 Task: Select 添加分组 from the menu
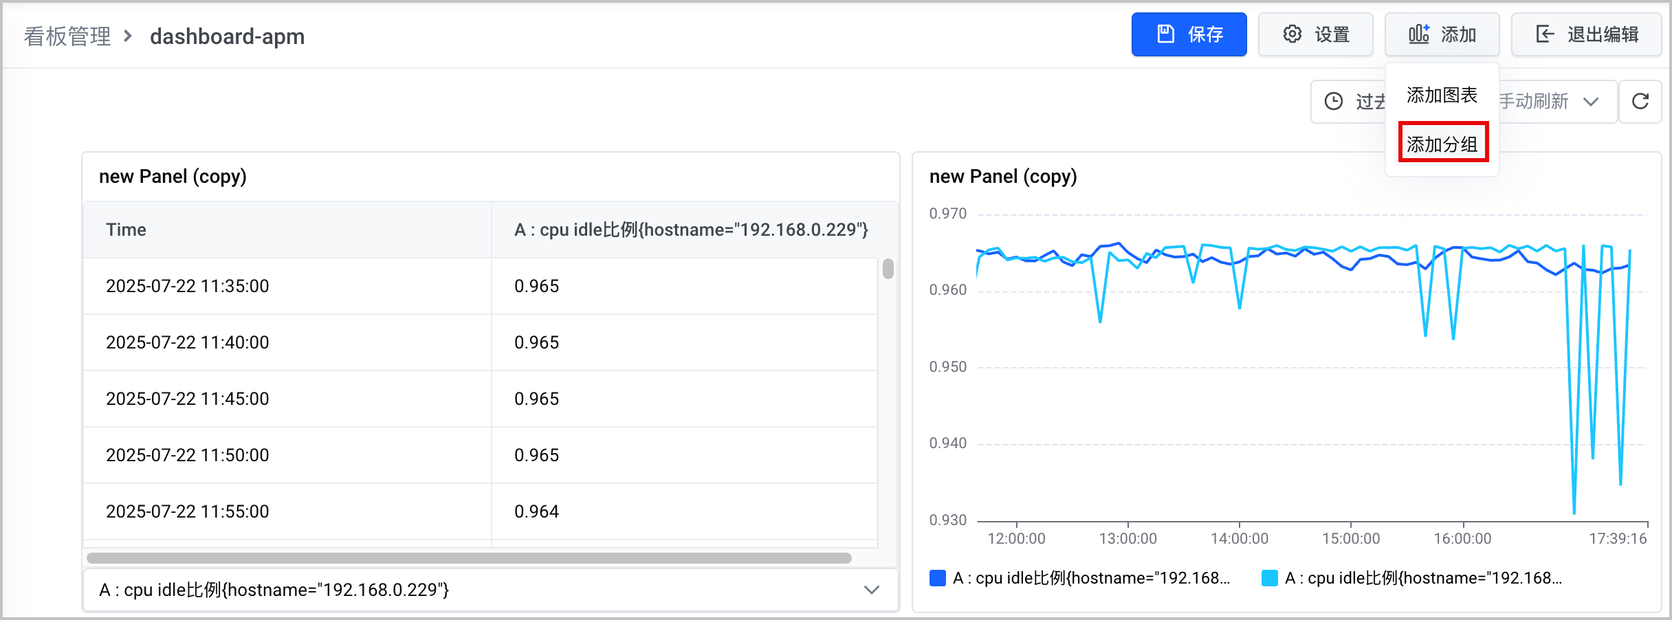point(1442,143)
